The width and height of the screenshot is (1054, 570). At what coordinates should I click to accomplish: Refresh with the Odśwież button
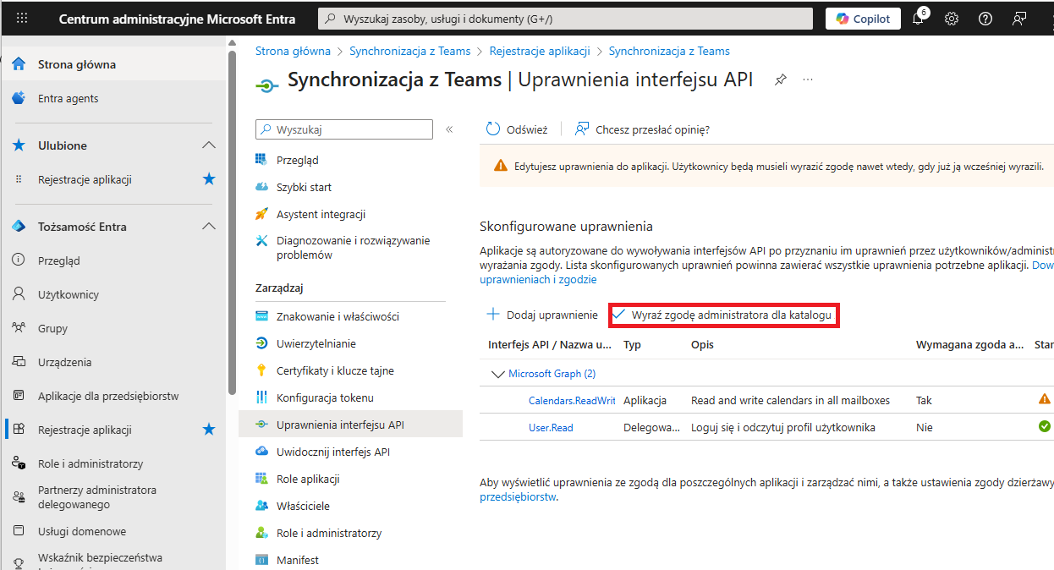[517, 129]
